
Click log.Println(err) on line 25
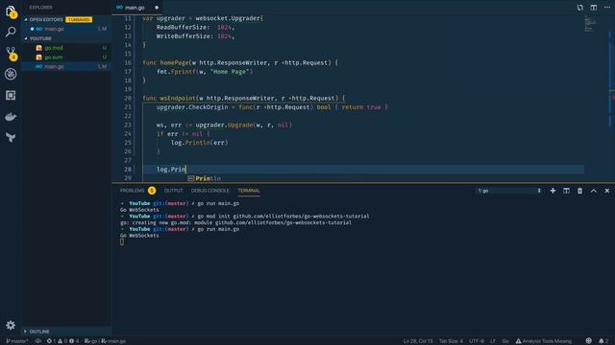pyautogui.click(x=199, y=143)
